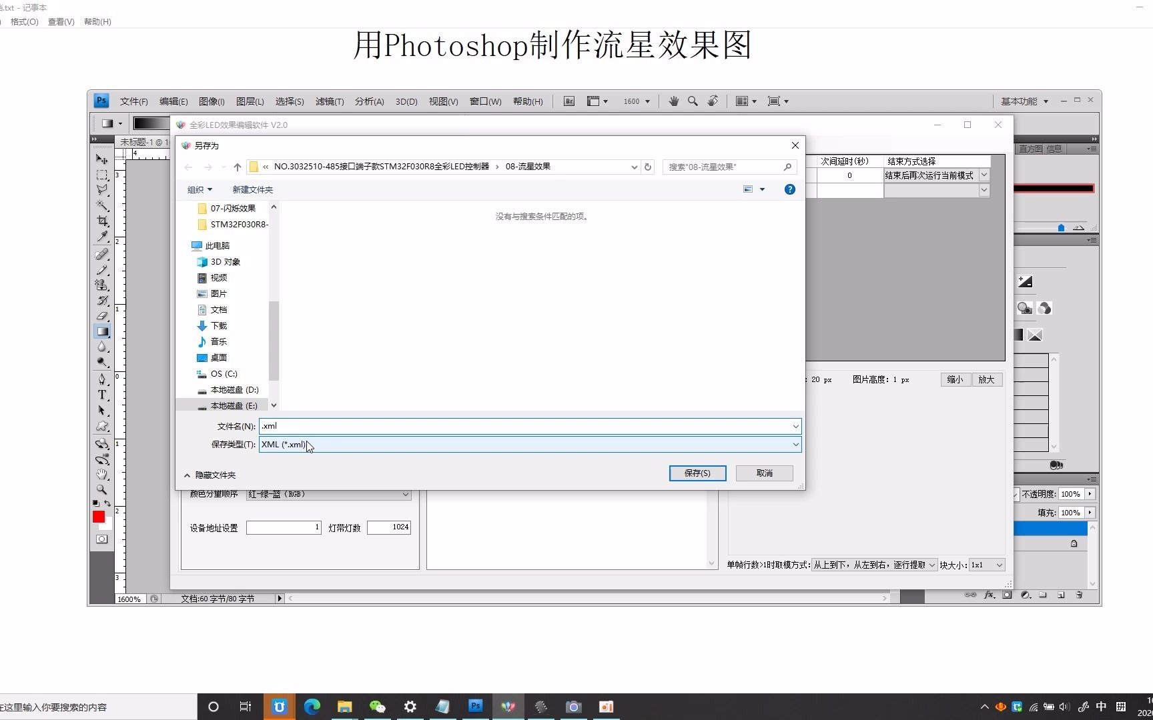The width and height of the screenshot is (1153, 720).
Task: Select the Gradient tool in the toolbox
Action: pos(101,331)
